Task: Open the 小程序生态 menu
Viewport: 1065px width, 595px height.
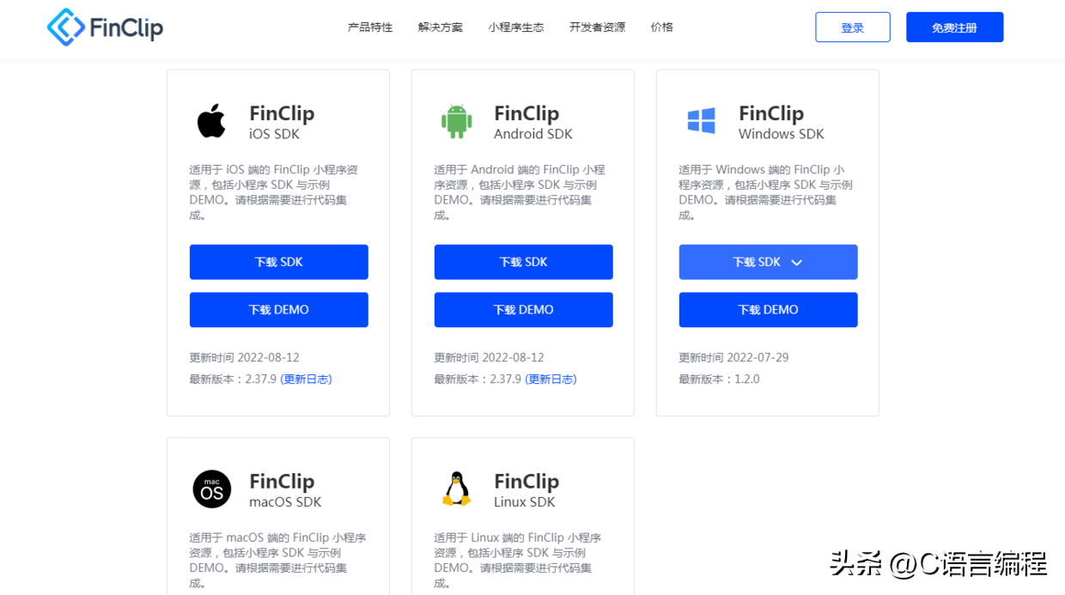Action: point(516,27)
